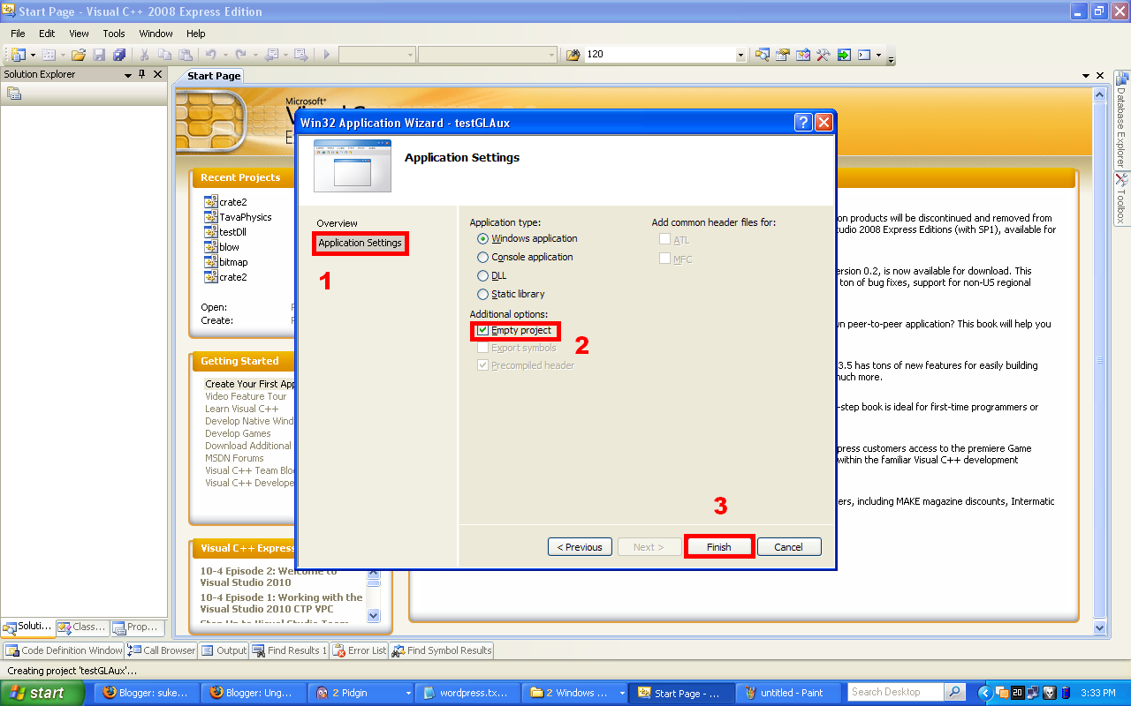Open the Window menu
The image size is (1131, 706).
click(x=156, y=34)
